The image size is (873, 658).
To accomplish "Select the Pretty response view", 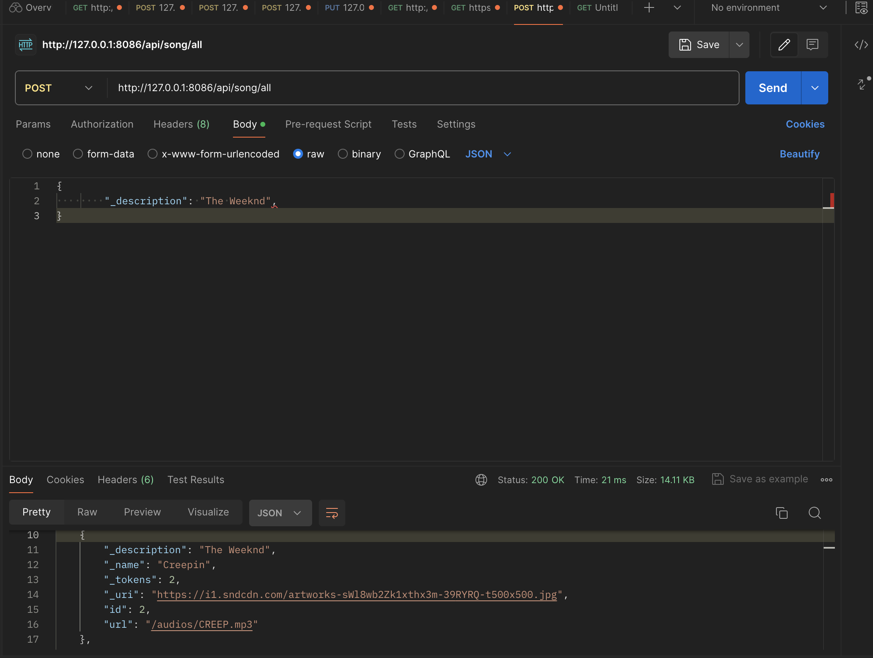I will (x=36, y=512).
